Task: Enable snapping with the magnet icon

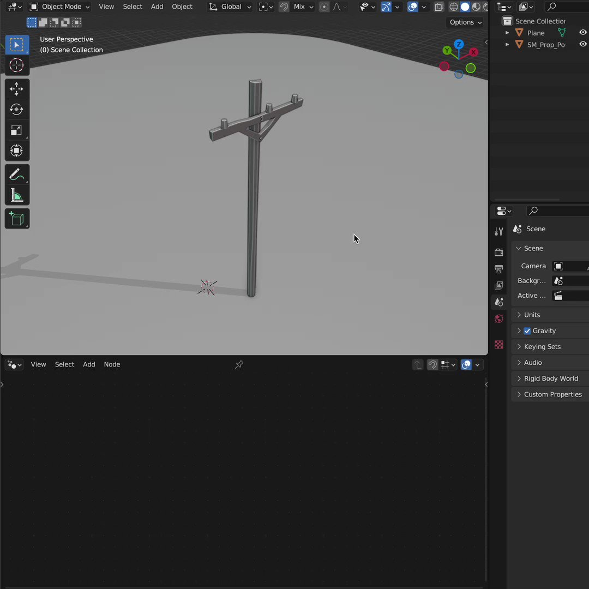Action: point(284,7)
